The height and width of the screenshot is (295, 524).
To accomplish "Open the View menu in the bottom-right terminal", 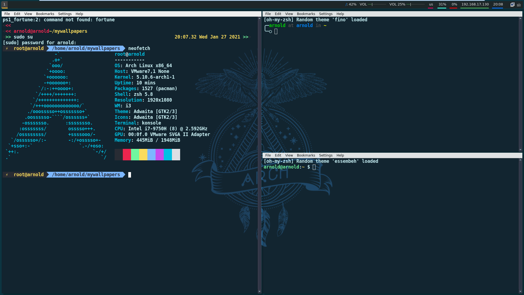I will (x=289, y=155).
